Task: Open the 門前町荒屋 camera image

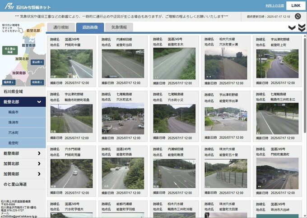Action: 71,173
